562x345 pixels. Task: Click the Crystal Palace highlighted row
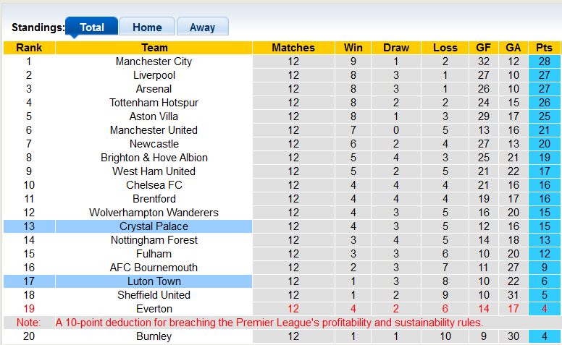154,226
